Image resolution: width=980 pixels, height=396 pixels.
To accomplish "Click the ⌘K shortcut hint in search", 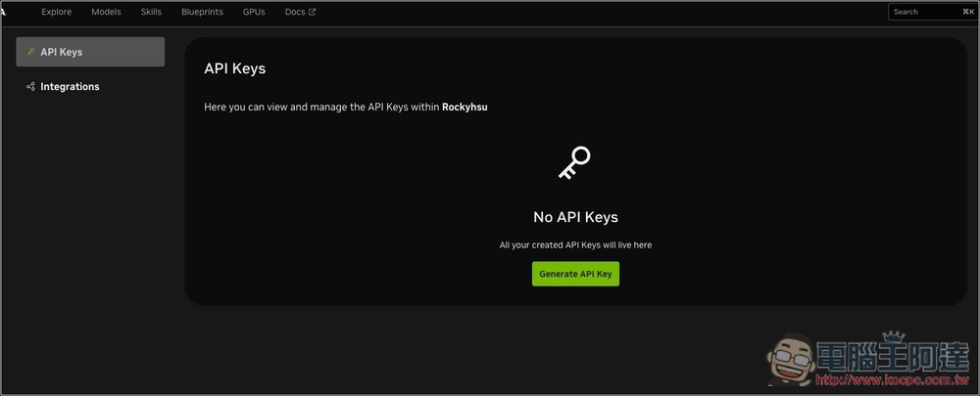I will click(x=967, y=12).
